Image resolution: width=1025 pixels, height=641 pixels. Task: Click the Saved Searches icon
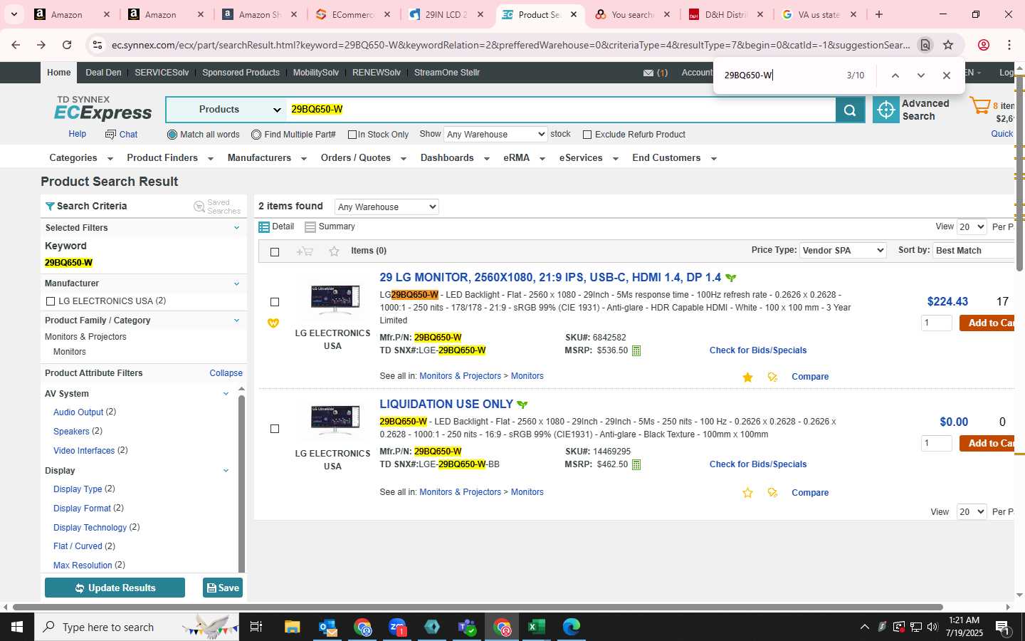pos(199,207)
